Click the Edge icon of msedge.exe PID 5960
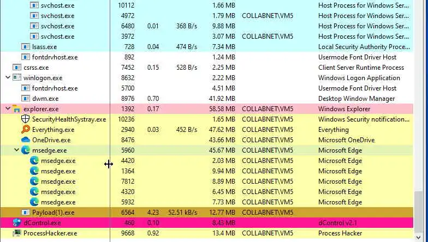Viewport: 428px width, 242px height. (x=25, y=150)
